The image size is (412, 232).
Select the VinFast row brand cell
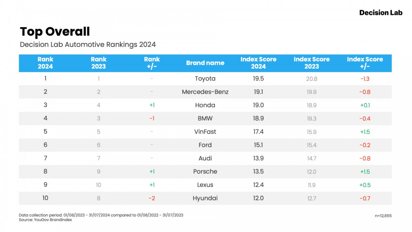click(205, 132)
